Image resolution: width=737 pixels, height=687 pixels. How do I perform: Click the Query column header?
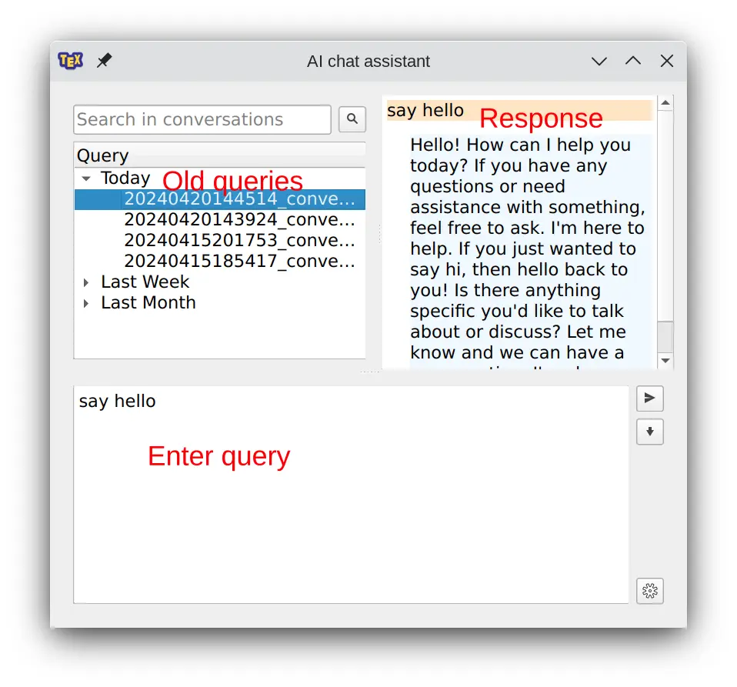[x=219, y=155]
